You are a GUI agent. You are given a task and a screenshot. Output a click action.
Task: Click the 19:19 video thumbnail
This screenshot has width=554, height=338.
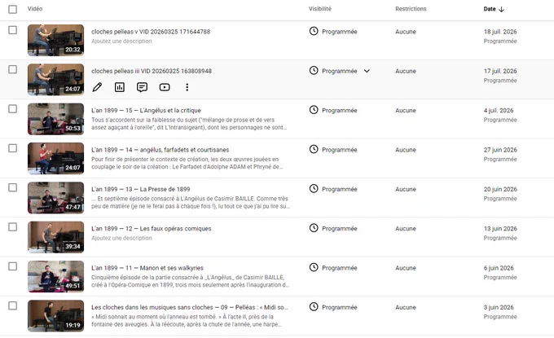[x=56, y=316]
